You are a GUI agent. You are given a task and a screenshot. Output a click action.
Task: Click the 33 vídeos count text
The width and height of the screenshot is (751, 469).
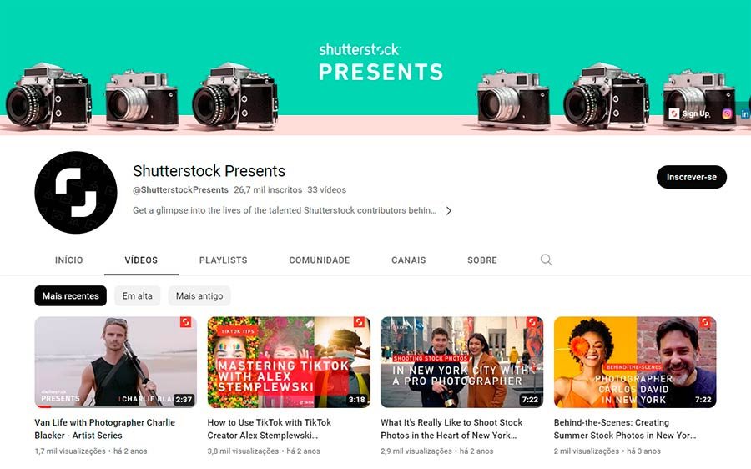(326, 189)
